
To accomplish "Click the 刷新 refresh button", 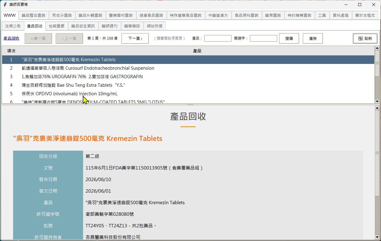I will tap(365, 39).
